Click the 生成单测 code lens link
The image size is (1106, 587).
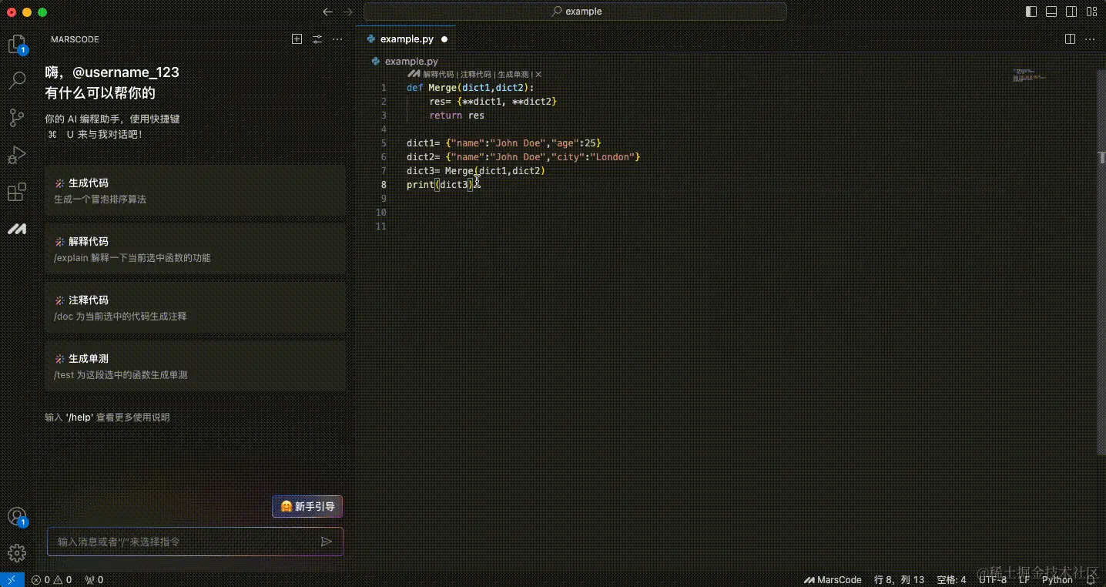[x=513, y=75]
